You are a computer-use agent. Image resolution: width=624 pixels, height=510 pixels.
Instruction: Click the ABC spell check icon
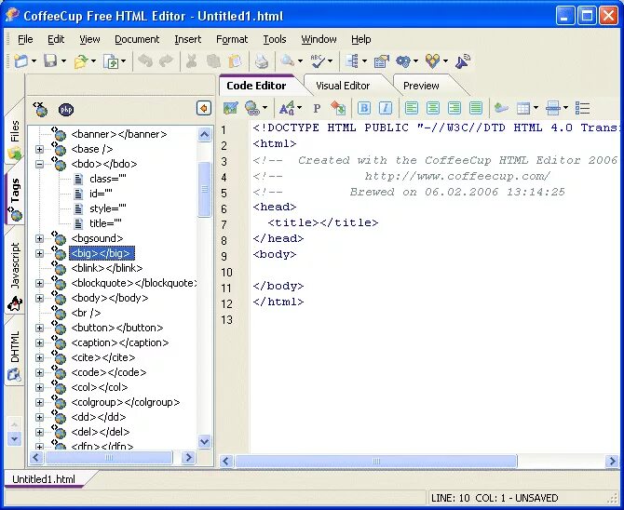318,61
